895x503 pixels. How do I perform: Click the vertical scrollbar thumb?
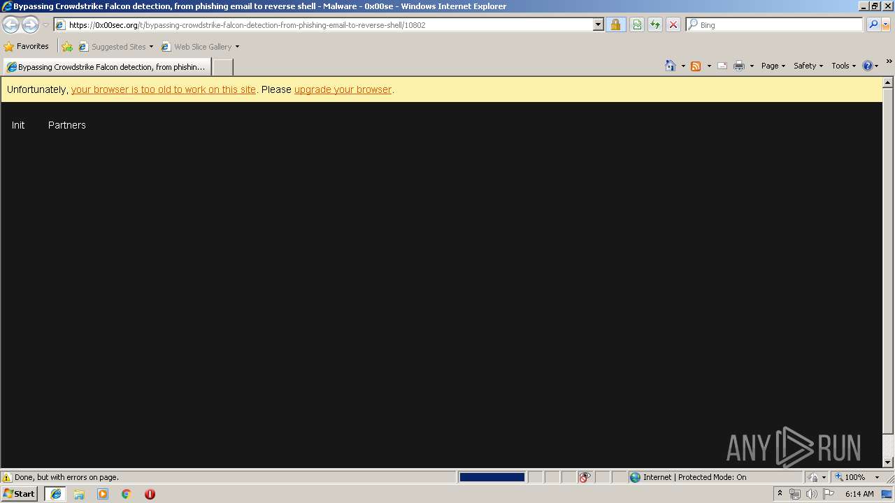pyautogui.click(x=888, y=261)
